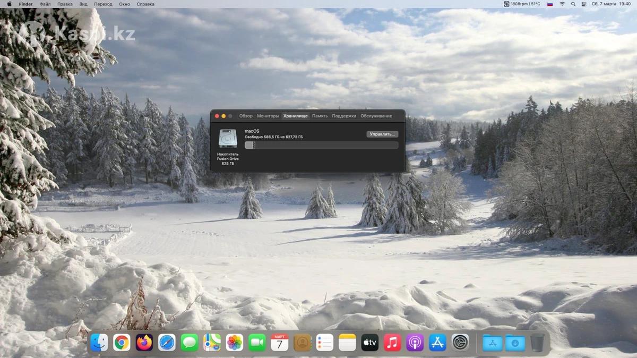Launch Firefox from the dock

coord(144,343)
